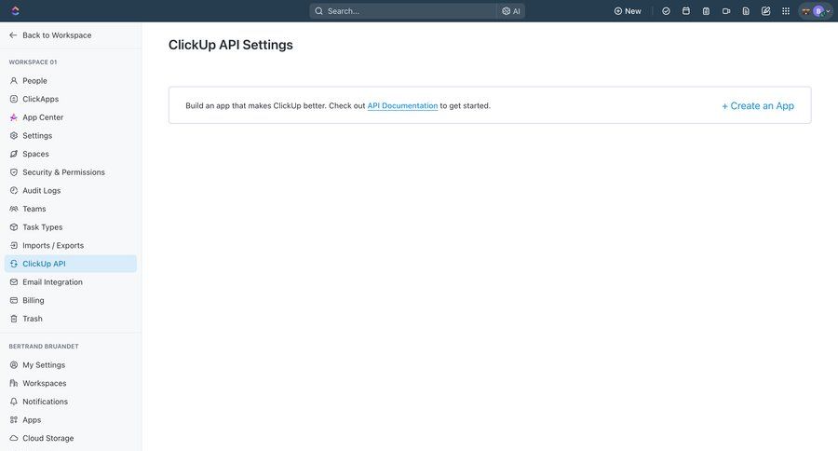Open the AI assistant button
838x451 pixels.
pyautogui.click(x=511, y=10)
